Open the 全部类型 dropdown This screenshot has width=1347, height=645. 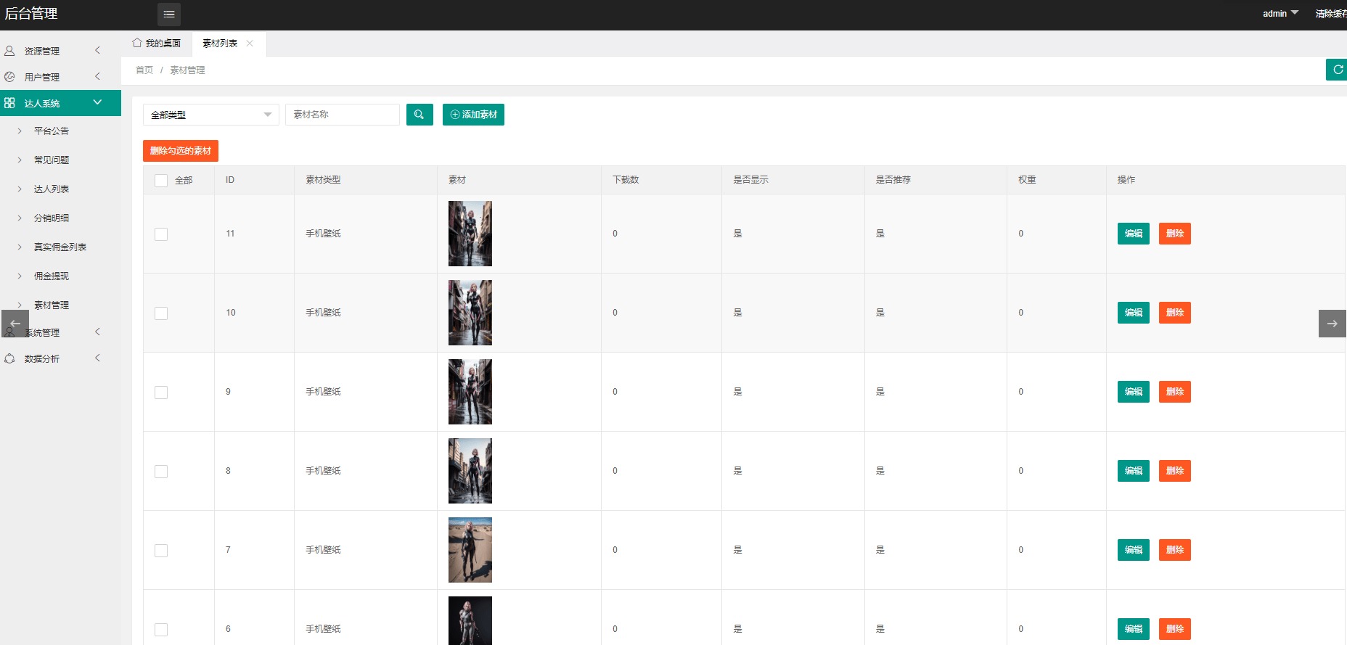pyautogui.click(x=211, y=115)
